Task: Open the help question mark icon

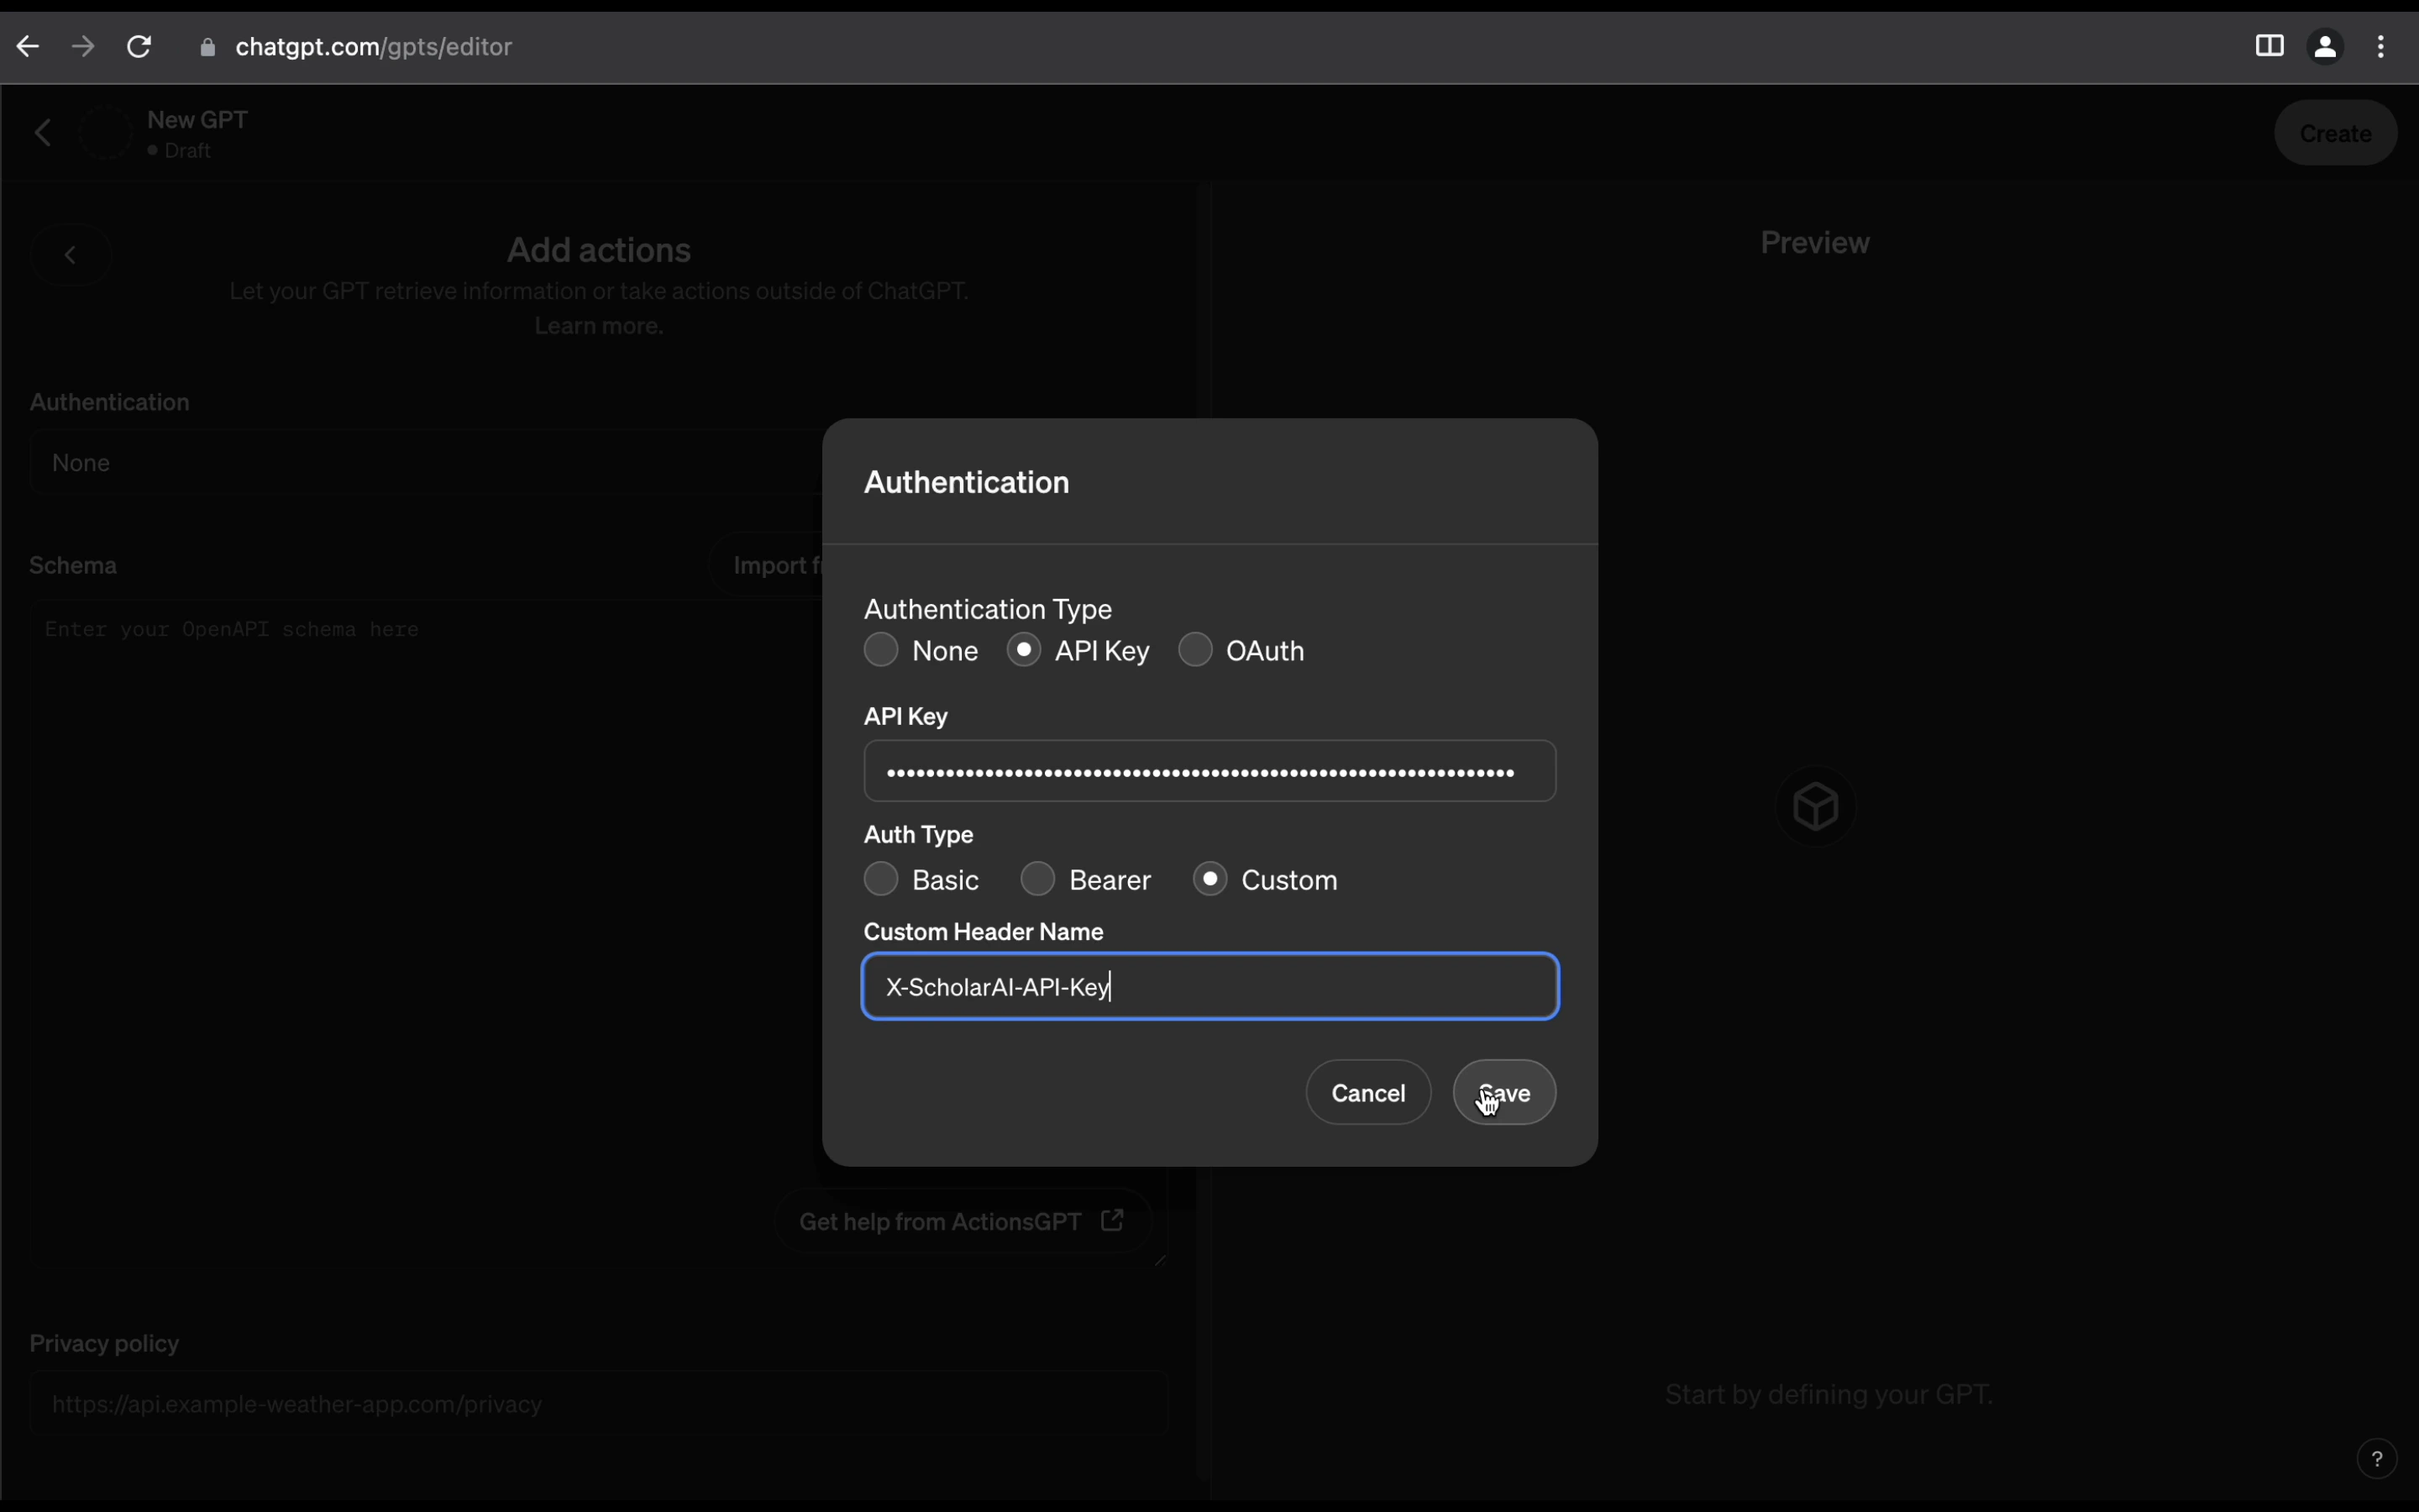Action: (x=2377, y=1458)
